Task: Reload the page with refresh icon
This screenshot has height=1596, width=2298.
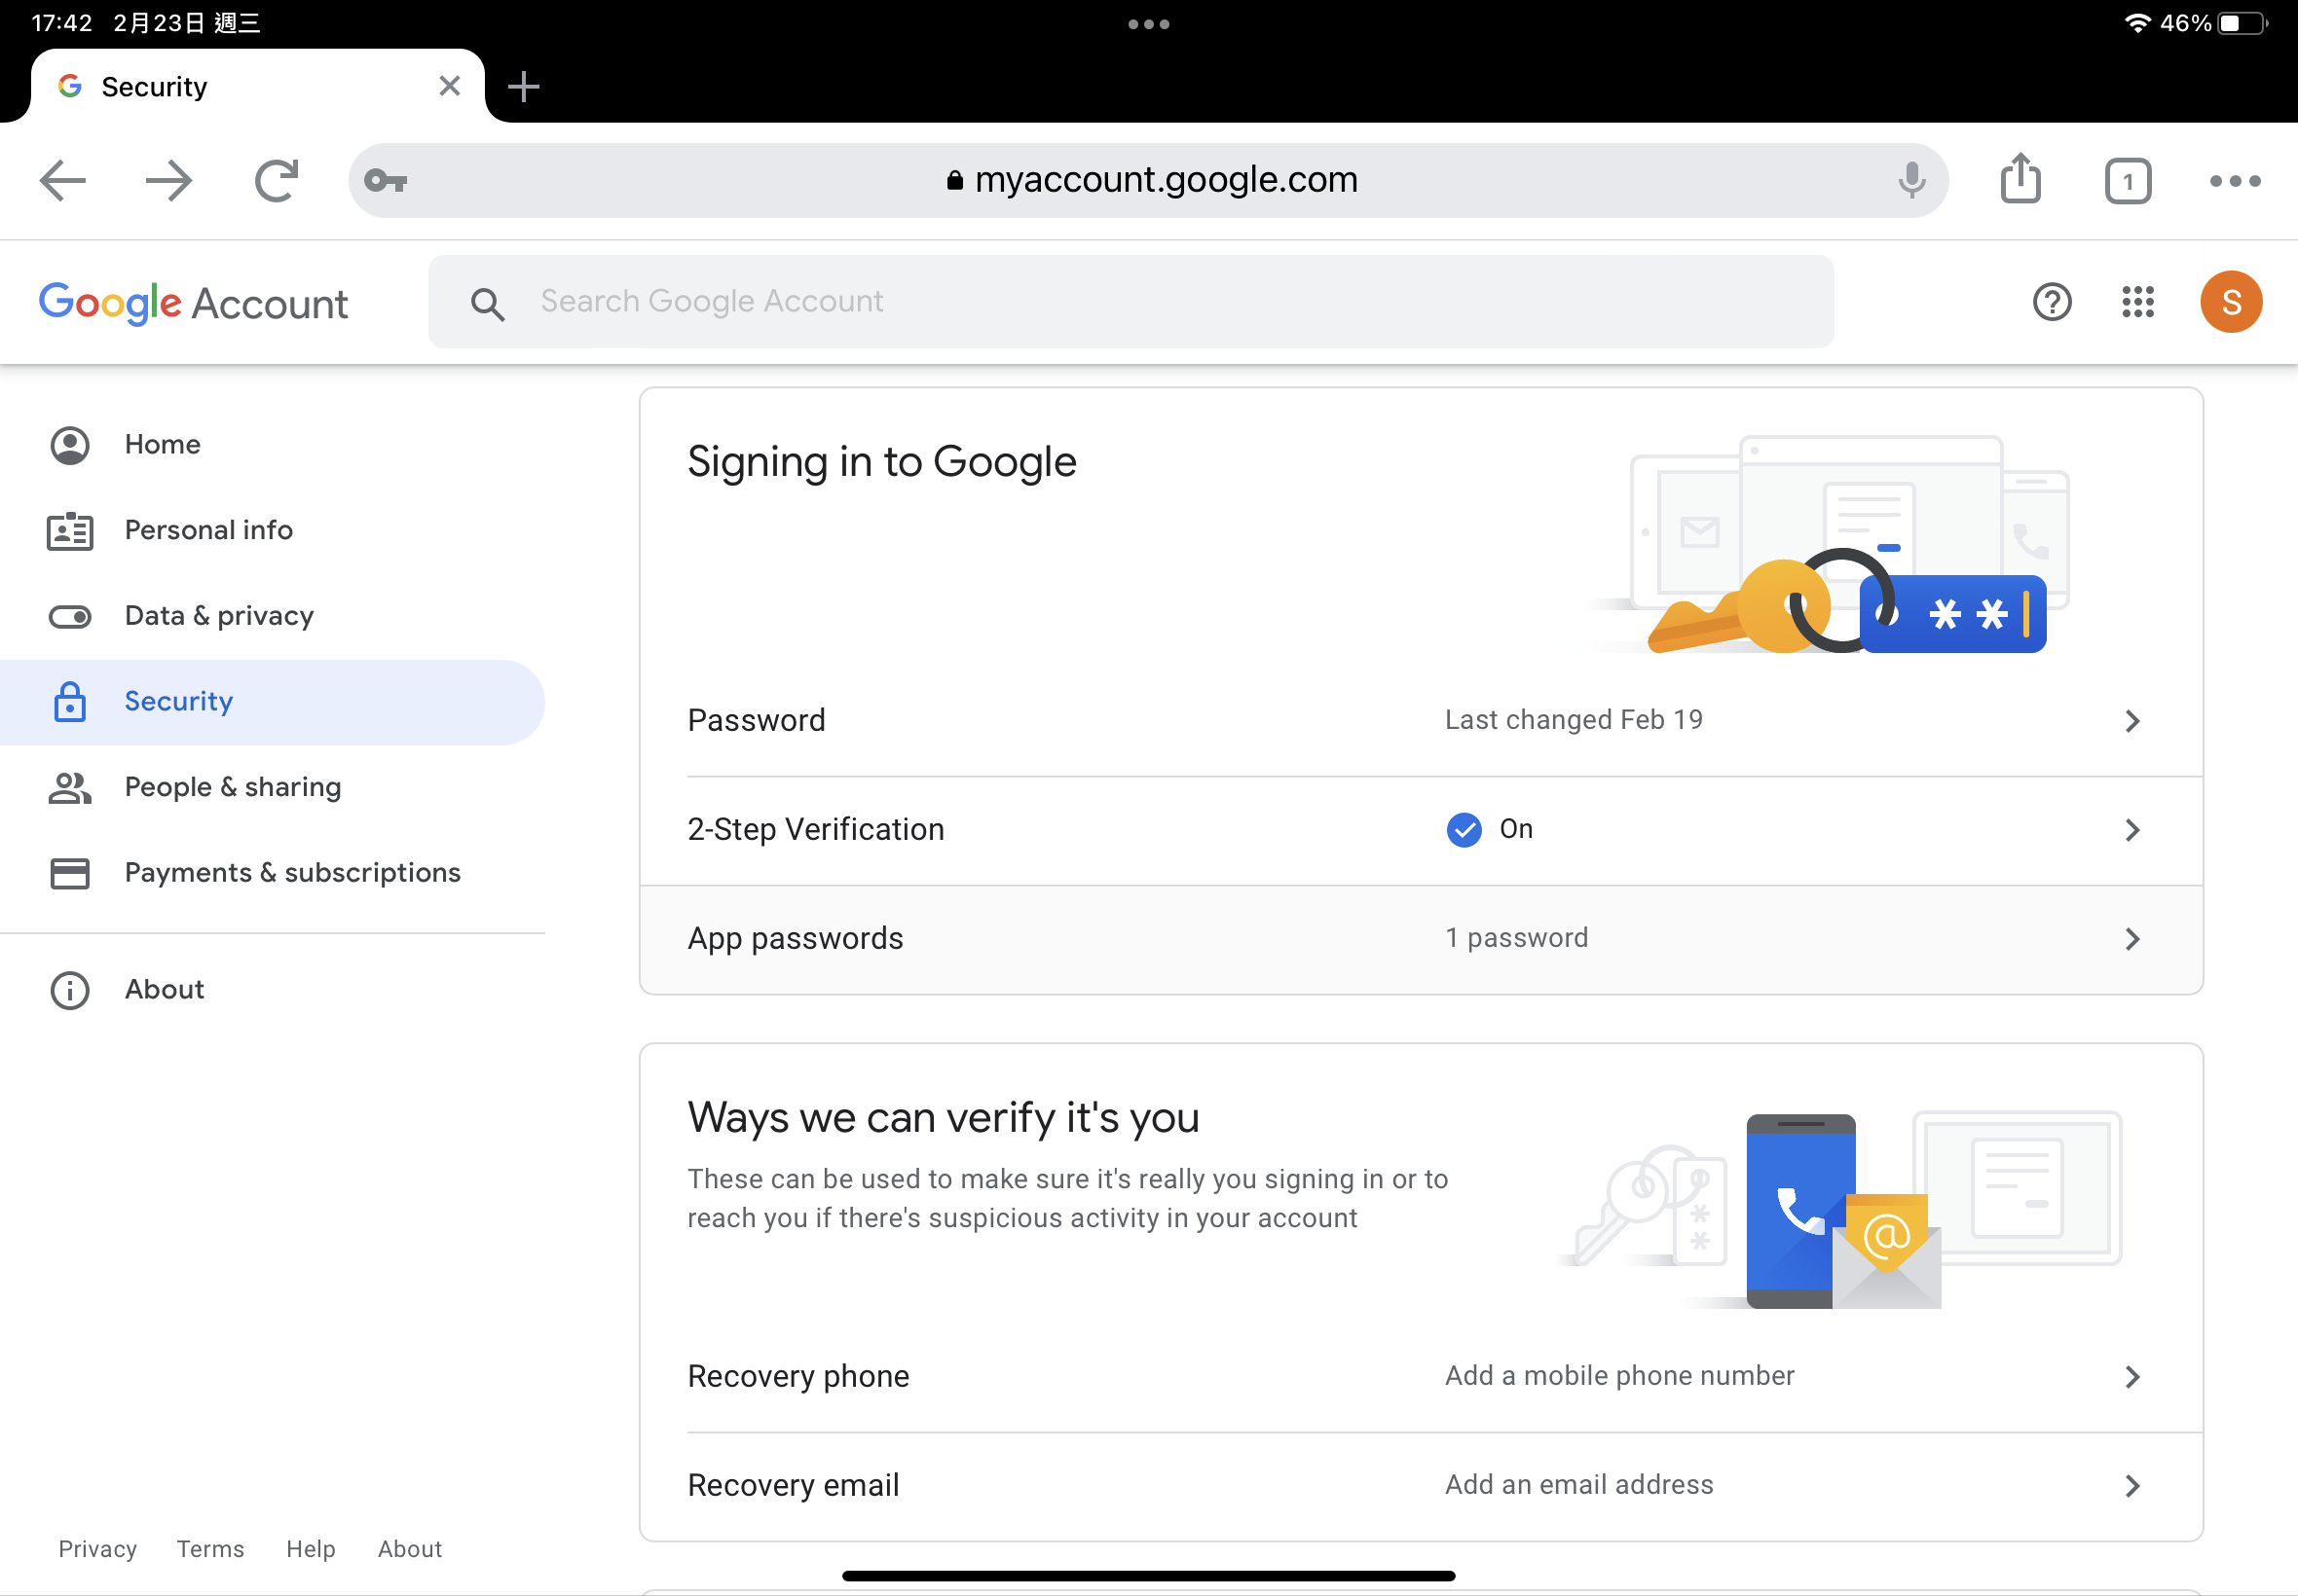Action: (276, 181)
